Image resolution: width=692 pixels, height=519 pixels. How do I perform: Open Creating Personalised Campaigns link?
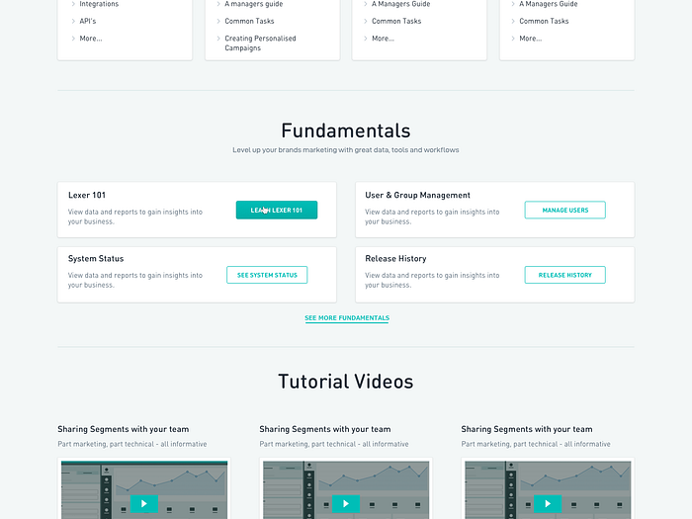pos(260,43)
